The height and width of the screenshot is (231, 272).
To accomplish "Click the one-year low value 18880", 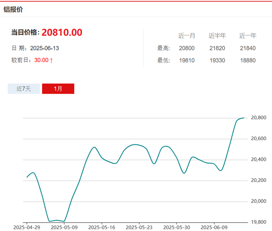I will coord(248,60).
